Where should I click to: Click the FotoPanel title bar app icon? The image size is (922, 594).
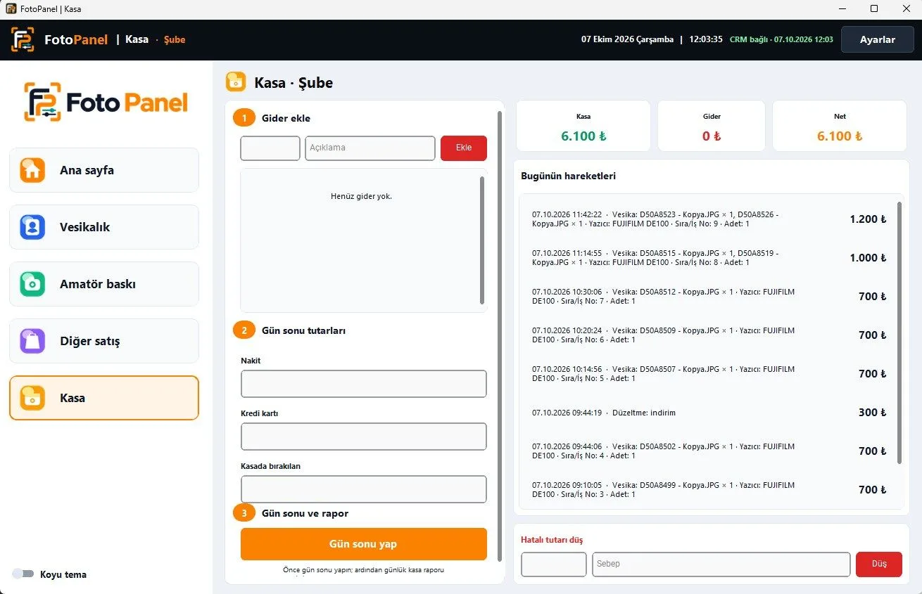(11, 9)
